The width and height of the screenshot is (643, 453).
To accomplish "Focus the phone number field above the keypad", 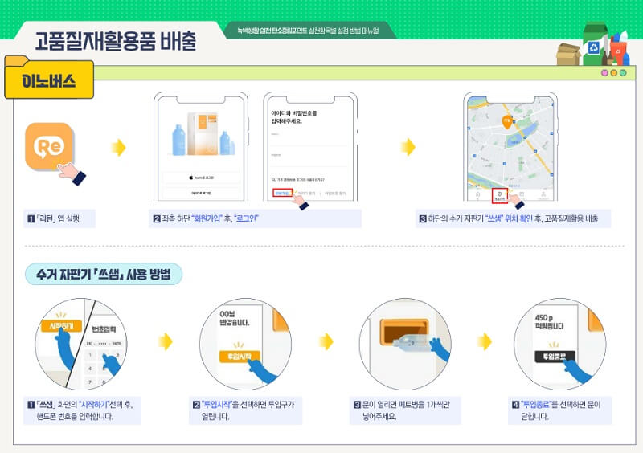I will tap(104, 343).
